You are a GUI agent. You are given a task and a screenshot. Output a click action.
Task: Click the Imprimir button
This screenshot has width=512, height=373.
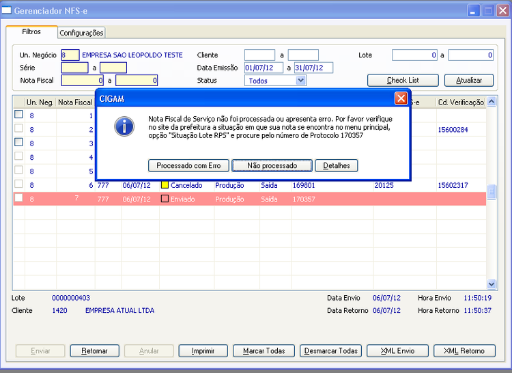pos(203,350)
